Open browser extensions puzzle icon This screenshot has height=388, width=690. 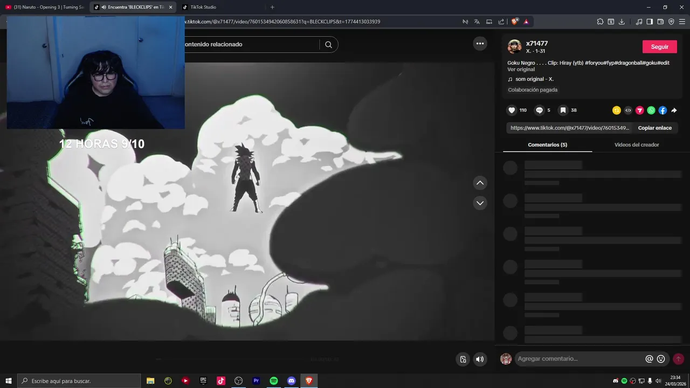pyautogui.click(x=600, y=22)
